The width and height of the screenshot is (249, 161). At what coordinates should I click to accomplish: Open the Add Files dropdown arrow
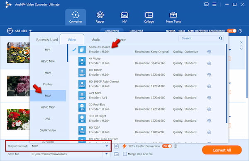click(x=30, y=31)
